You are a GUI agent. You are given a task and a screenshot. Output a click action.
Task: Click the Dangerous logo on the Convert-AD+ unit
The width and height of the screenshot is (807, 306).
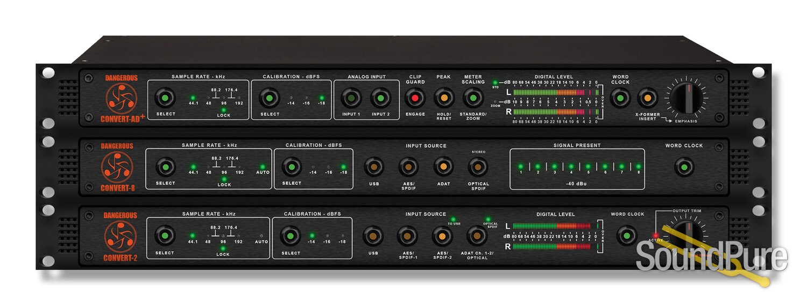122,99
